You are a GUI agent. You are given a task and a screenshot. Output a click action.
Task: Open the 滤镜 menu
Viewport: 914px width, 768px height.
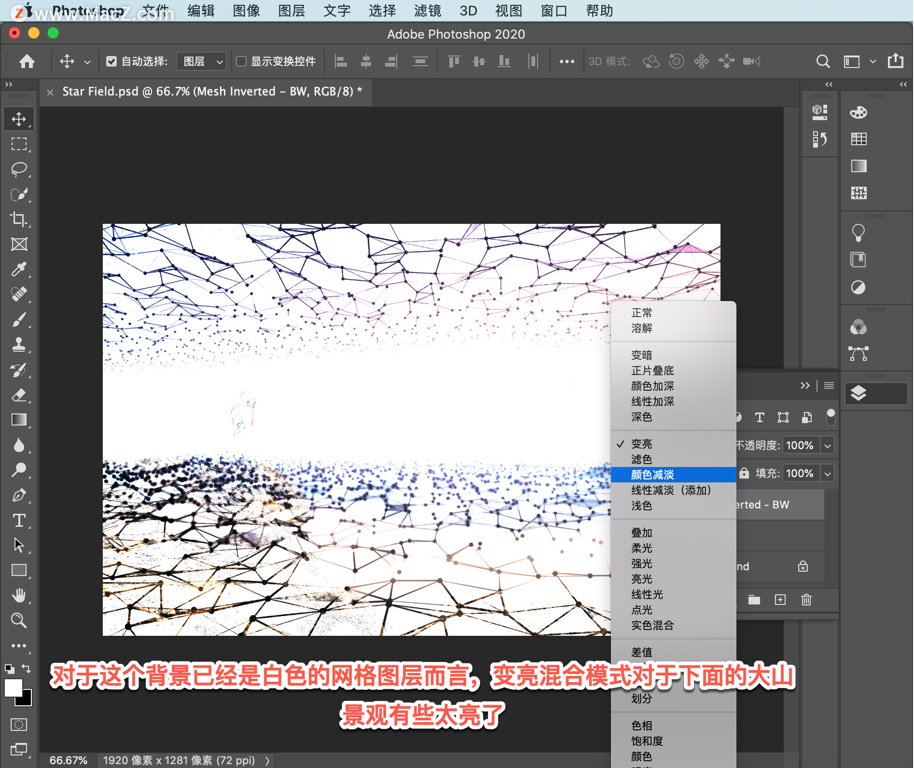427,11
